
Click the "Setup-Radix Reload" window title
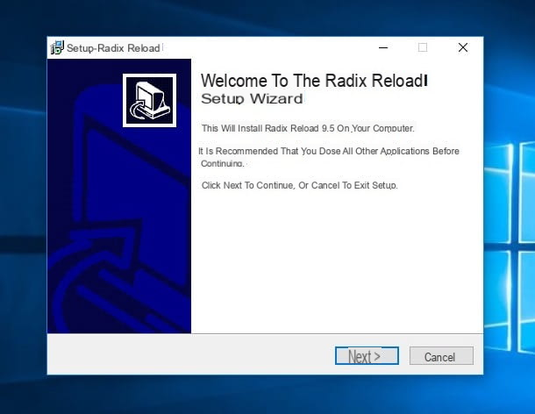(x=113, y=48)
